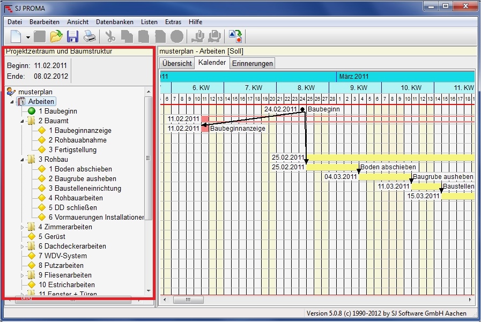Collapse the 3 Rohbau folder
Viewport: 481px width, 322px height.
coord(22,160)
